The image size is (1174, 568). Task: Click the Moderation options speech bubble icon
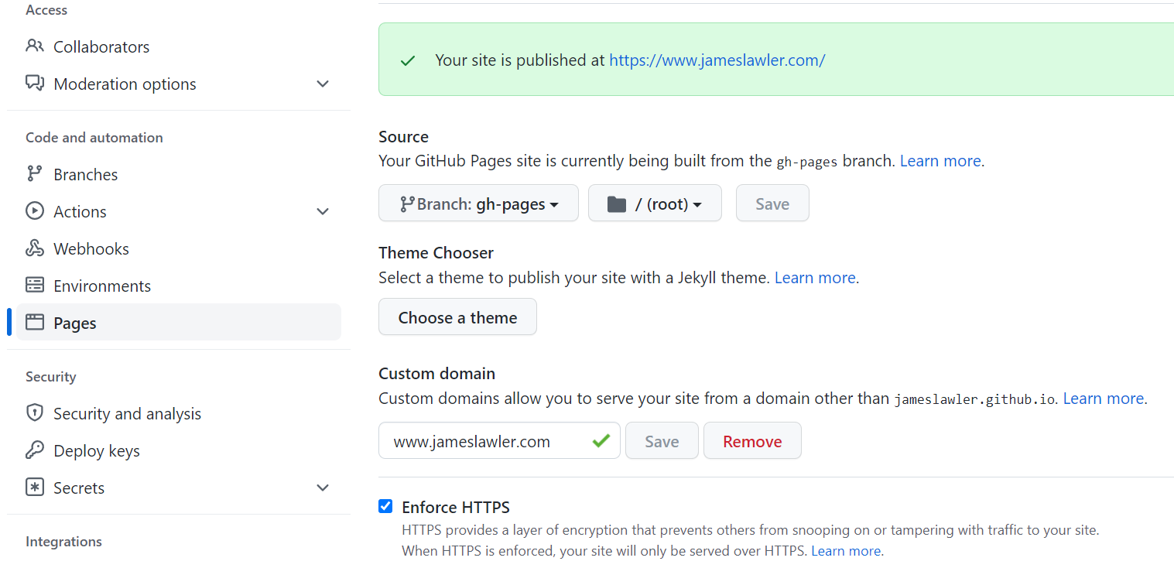pos(35,83)
